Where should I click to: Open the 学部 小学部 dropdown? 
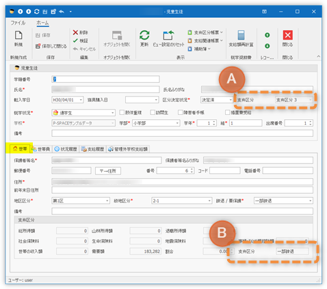tap(177, 123)
